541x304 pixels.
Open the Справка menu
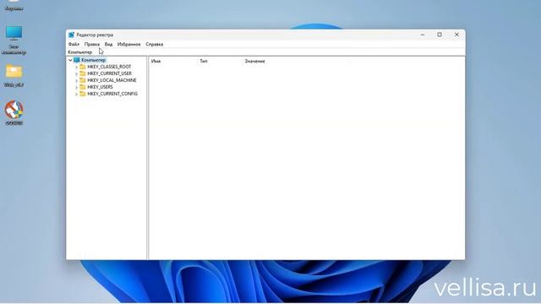click(154, 44)
